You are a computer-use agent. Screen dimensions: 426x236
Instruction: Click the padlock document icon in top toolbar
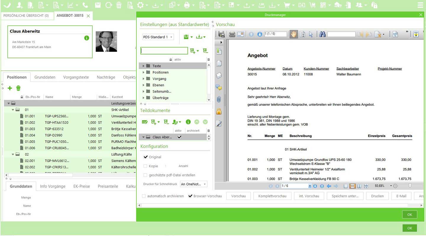click(375, 5)
